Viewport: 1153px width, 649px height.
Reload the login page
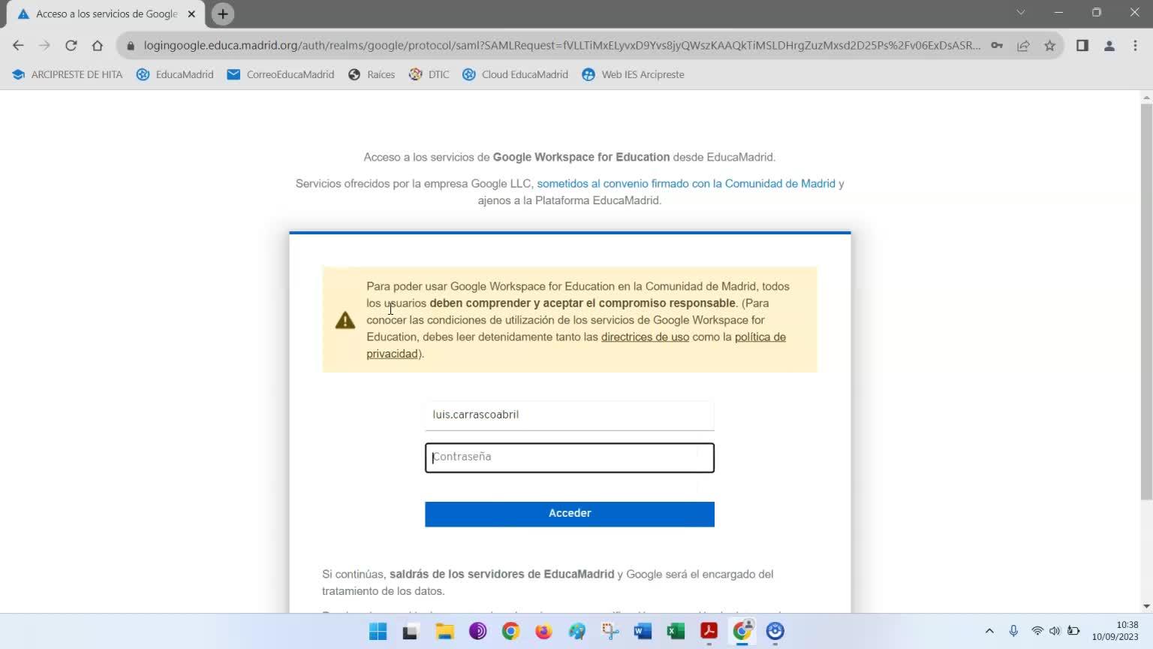(x=71, y=45)
